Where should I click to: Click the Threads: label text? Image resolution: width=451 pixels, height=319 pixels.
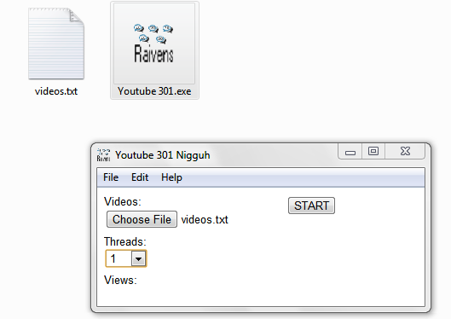click(x=125, y=241)
